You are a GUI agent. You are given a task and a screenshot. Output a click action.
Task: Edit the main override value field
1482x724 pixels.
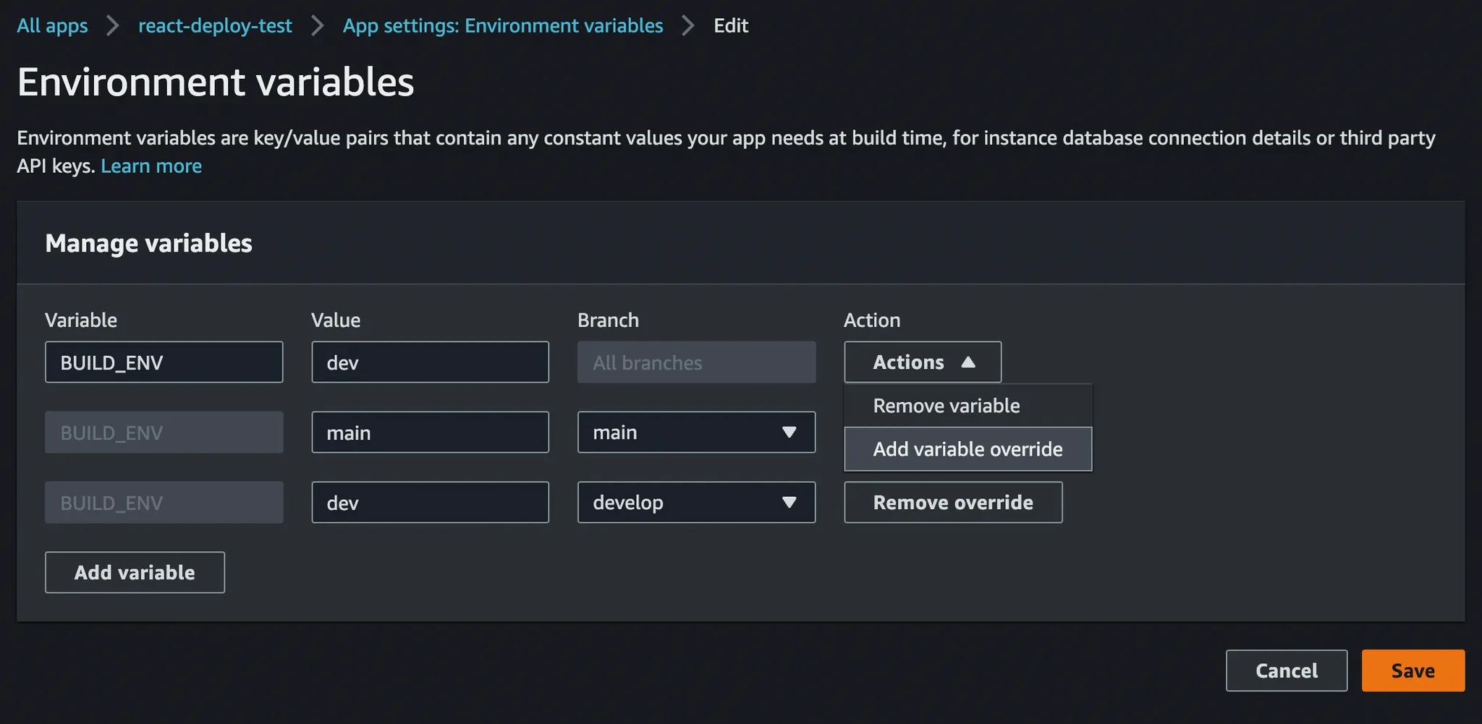coord(430,433)
